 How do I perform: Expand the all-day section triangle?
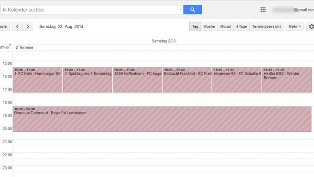click(10, 44)
